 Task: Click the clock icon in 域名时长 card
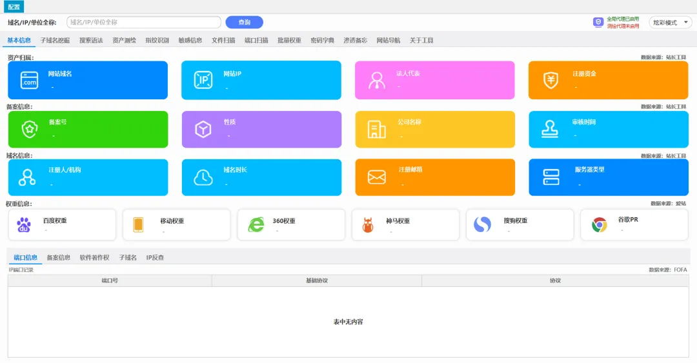click(x=203, y=177)
